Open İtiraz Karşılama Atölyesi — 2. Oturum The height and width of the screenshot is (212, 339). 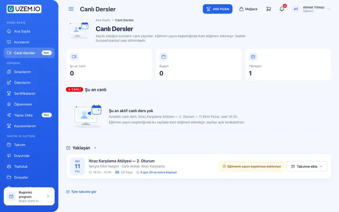121,161
